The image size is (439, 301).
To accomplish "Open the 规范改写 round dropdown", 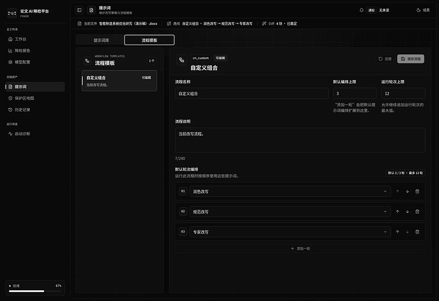I will (x=290, y=211).
